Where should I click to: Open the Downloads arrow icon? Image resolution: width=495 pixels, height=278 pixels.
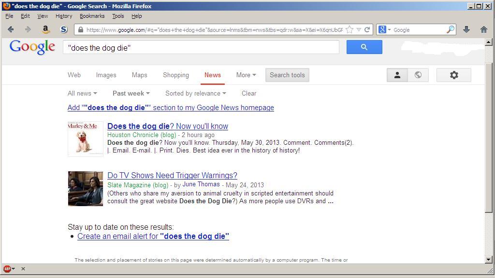coord(466,29)
